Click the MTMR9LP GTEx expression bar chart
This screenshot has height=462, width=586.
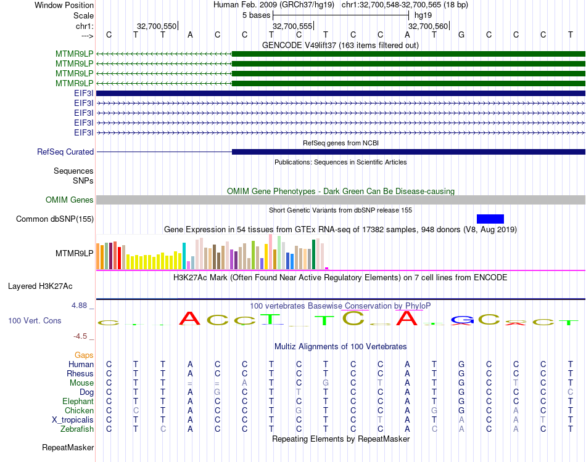click(x=212, y=252)
